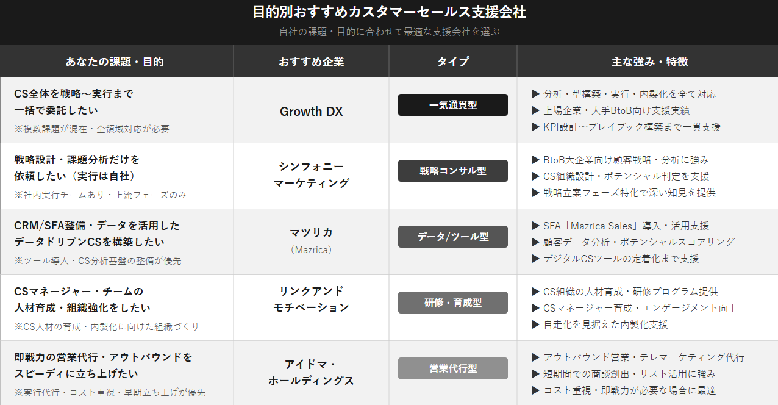The width and height of the screenshot is (778, 405).
Task: Click the arrow bullet before CS組織の人材育成
Action: coord(536,292)
